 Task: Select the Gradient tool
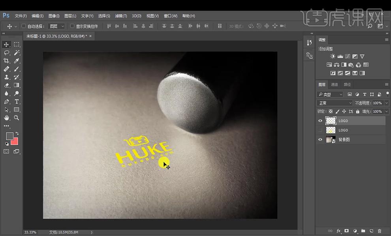[17, 85]
